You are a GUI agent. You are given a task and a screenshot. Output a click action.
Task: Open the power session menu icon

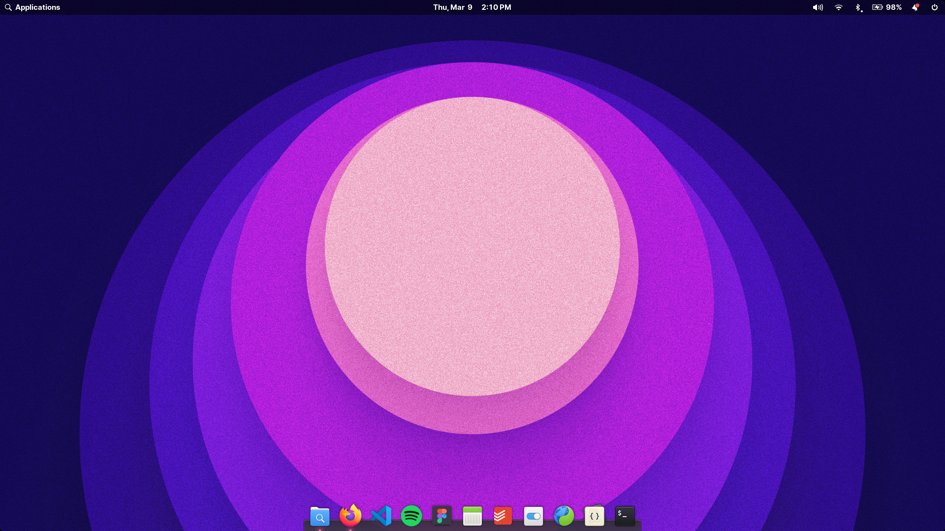(x=935, y=7)
